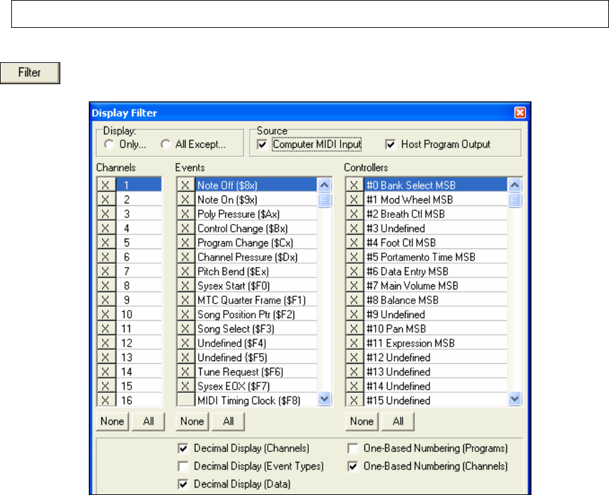Toggle the X mark for channel 1

pos(105,185)
